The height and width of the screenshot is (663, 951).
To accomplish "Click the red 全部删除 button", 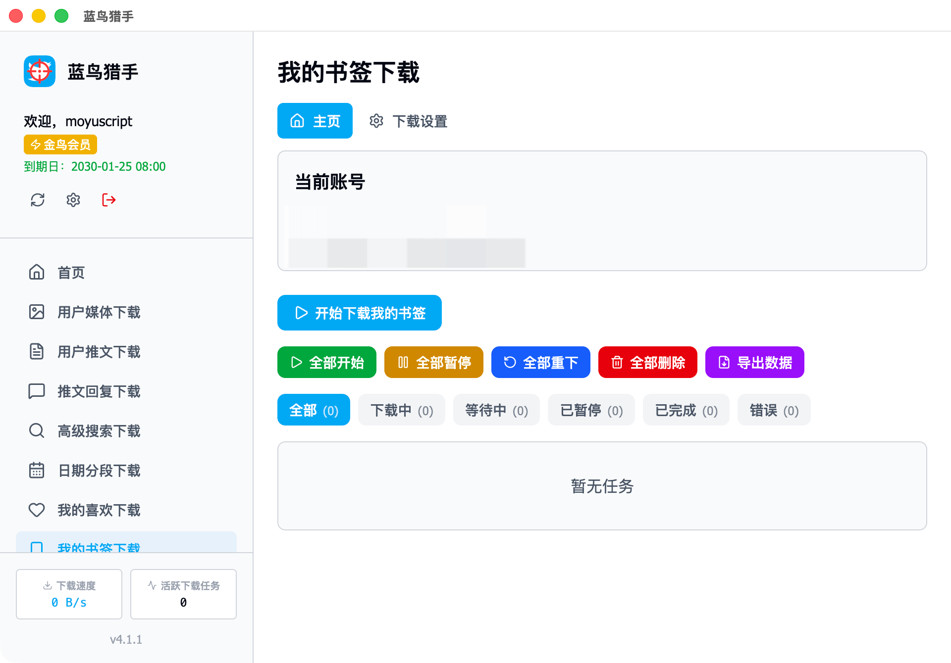I will (x=648, y=363).
